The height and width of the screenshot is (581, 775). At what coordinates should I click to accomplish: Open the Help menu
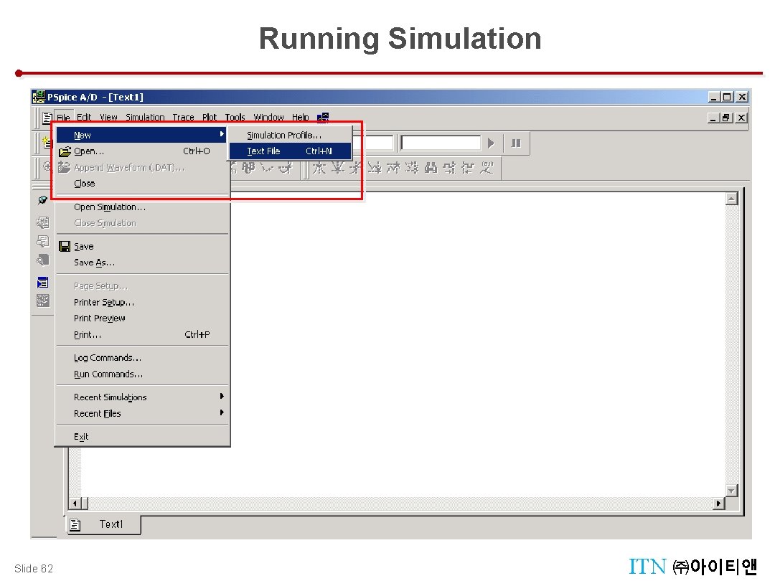pos(300,118)
